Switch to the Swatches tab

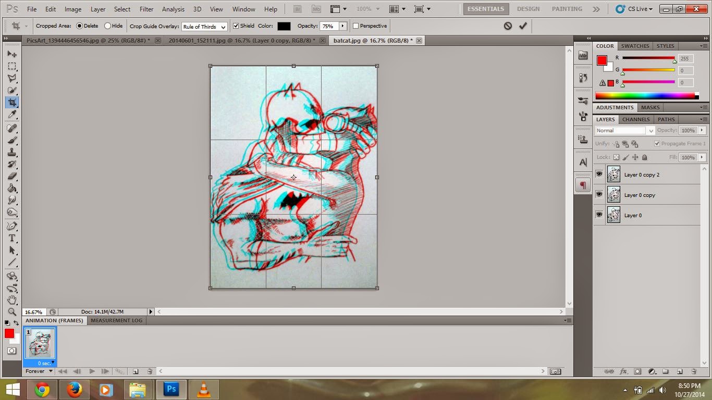coord(635,46)
